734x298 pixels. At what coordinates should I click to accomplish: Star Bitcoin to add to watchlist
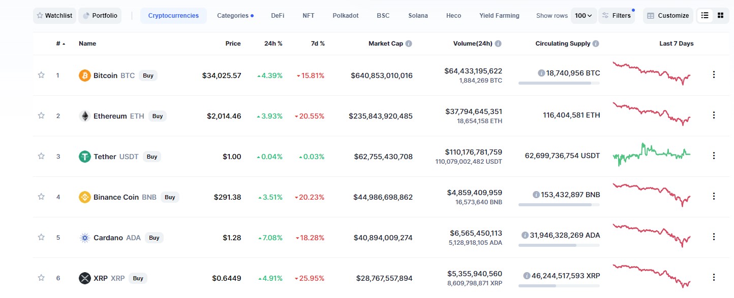click(x=41, y=75)
